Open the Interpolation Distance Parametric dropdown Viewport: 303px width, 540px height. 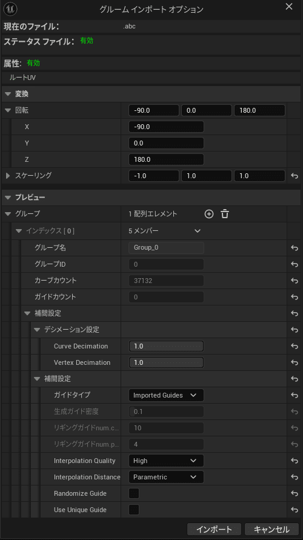pyautogui.click(x=166, y=477)
